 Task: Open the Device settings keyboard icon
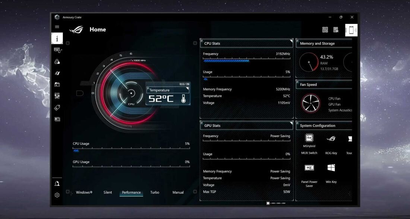tap(57, 50)
